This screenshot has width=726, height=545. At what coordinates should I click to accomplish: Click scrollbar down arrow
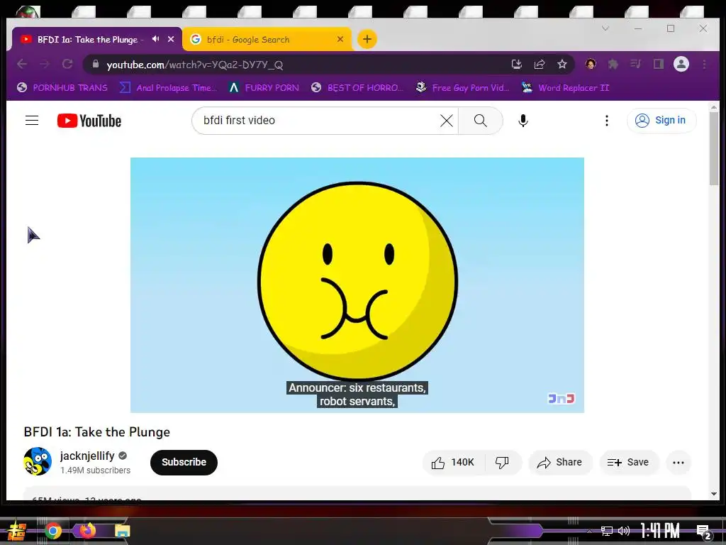(x=713, y=494)
